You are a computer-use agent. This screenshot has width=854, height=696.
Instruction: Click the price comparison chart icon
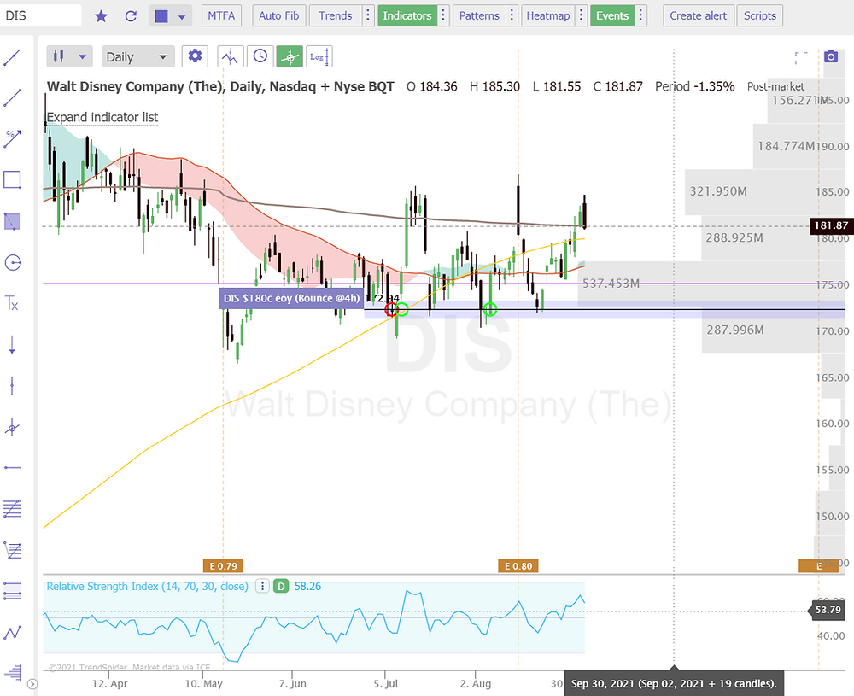pos(230,56)
